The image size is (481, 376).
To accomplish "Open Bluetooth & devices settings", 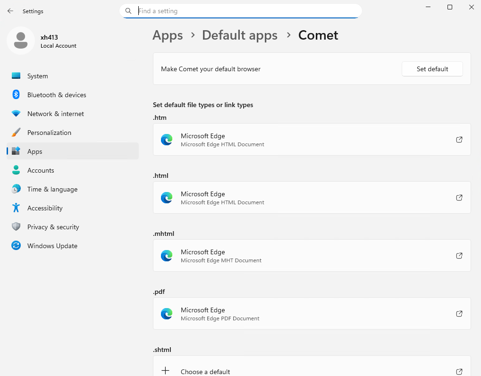I will point(57,95).
